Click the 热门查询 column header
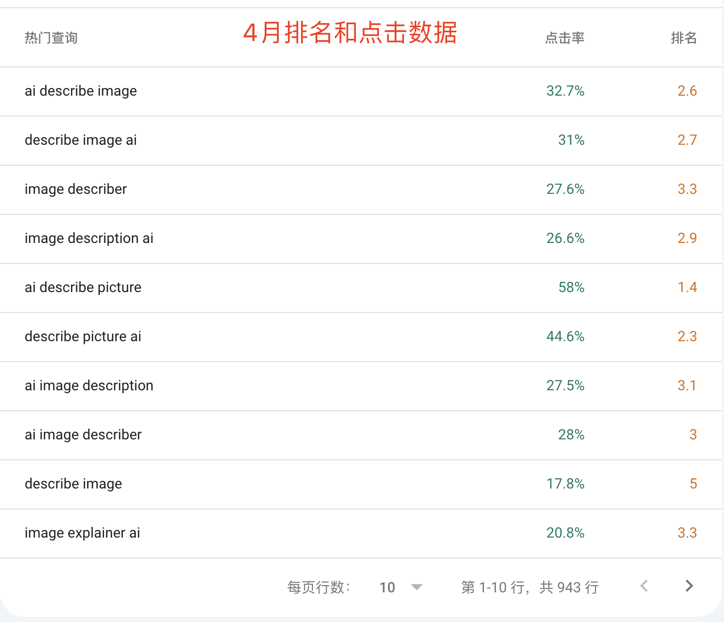 51,38
